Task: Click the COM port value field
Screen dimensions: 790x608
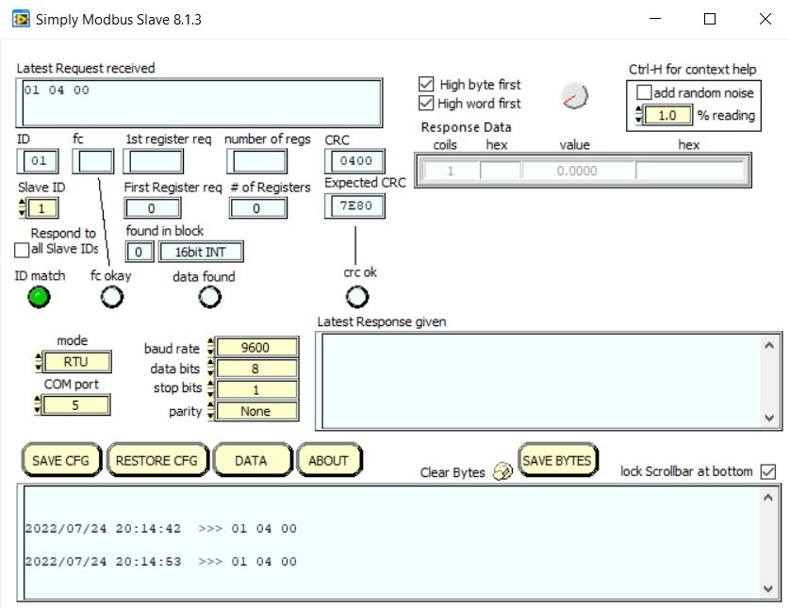Action: coord(75,405)
